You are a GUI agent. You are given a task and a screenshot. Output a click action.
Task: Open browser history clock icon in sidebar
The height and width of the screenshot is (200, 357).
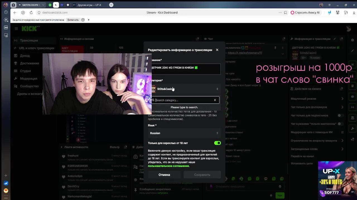point(6,12)
